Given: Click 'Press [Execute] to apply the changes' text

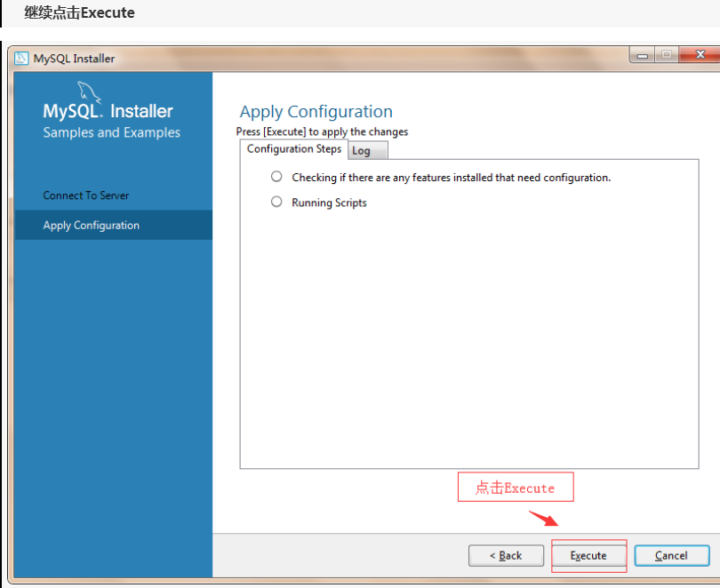Looking at the screenshot, I should point(322,131).
